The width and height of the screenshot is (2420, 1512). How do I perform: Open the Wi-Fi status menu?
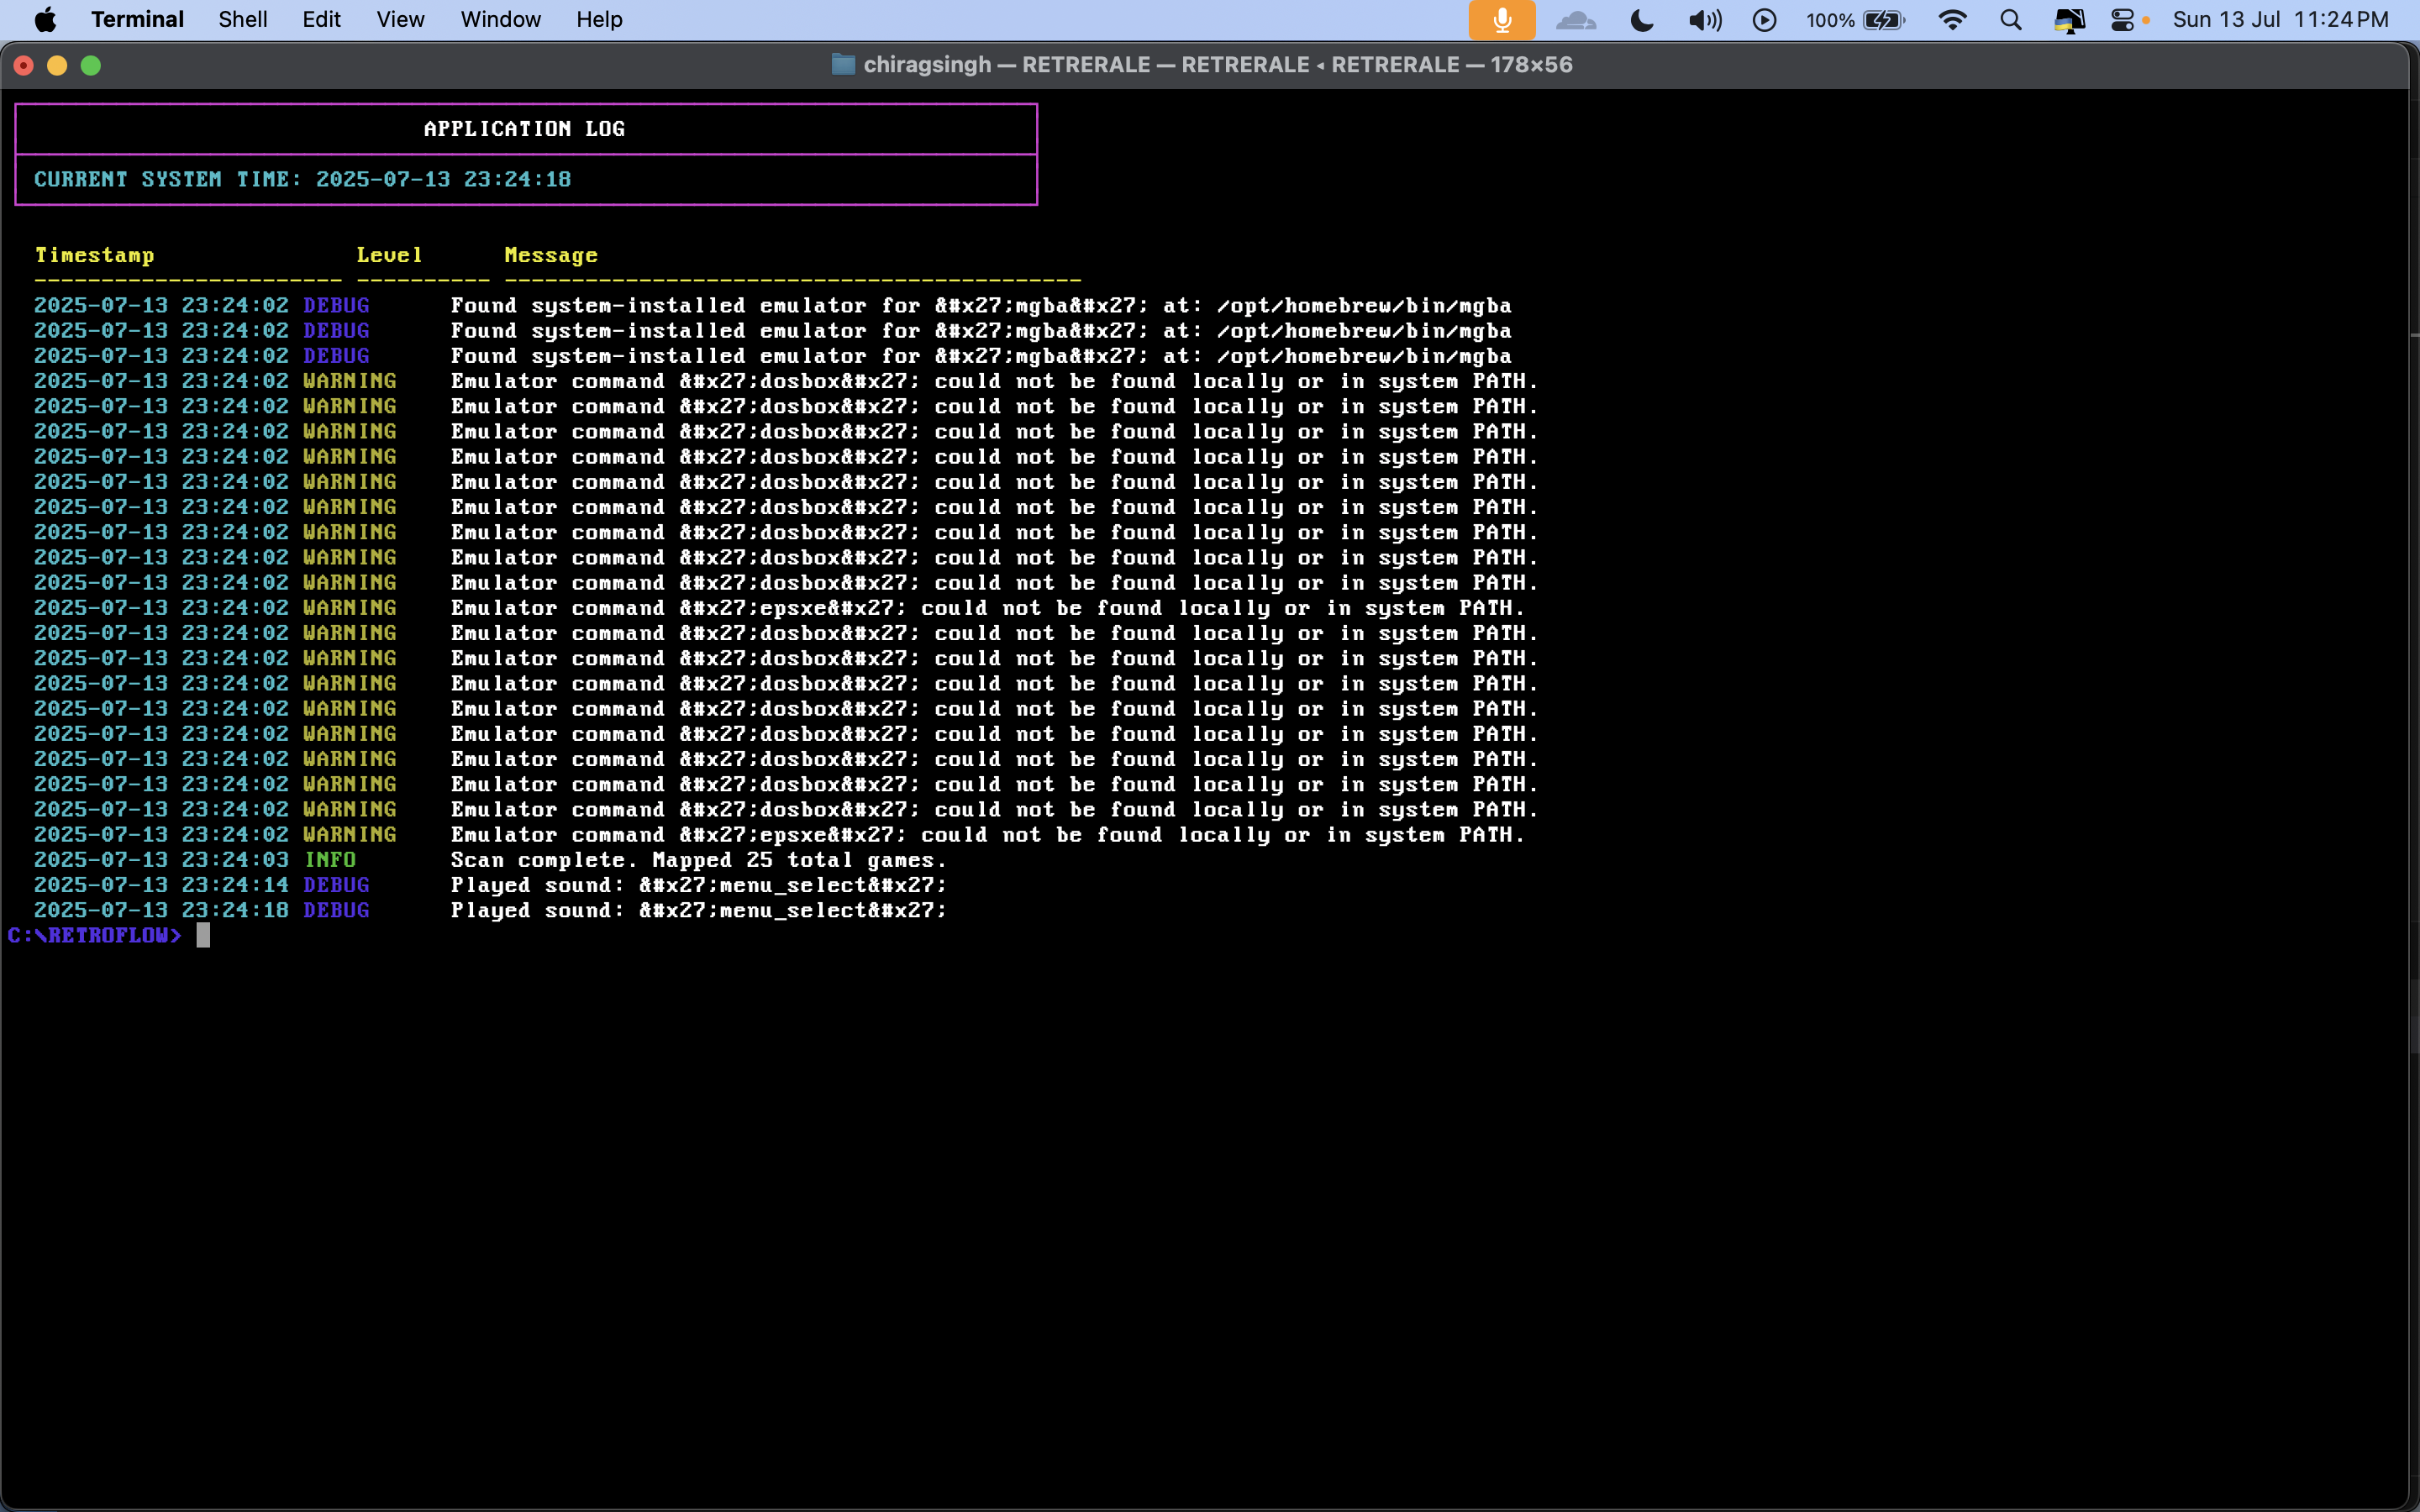[1951, 20]
